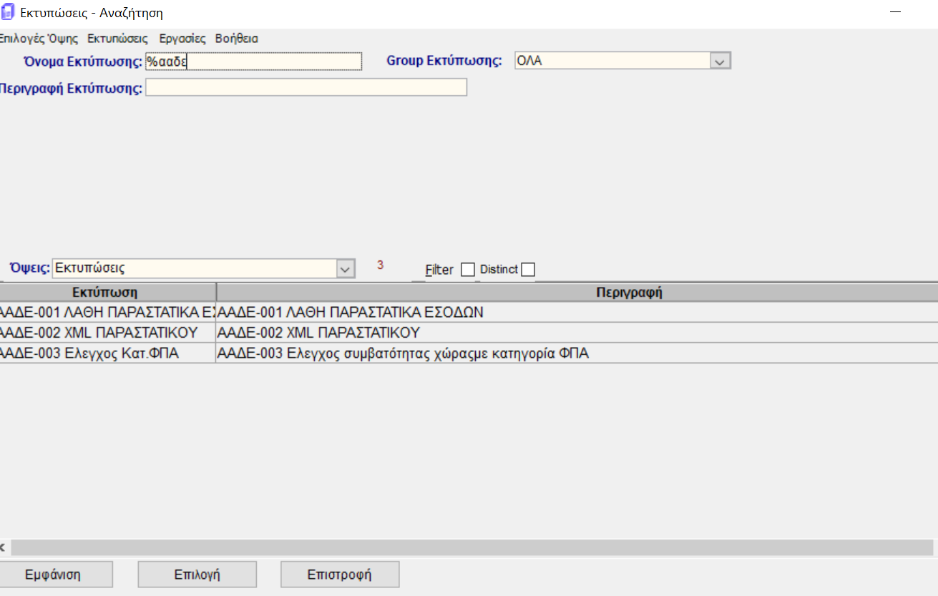Open the Όψεις dropdown list
The image size is (938, 596).
(x=346, y=269)
